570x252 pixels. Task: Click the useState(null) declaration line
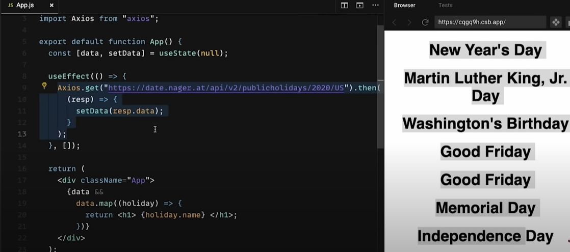tap(138, 53)
